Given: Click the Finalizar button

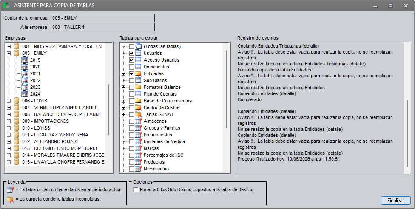Looking at the screenshot, I should click(x=396, y=201).
